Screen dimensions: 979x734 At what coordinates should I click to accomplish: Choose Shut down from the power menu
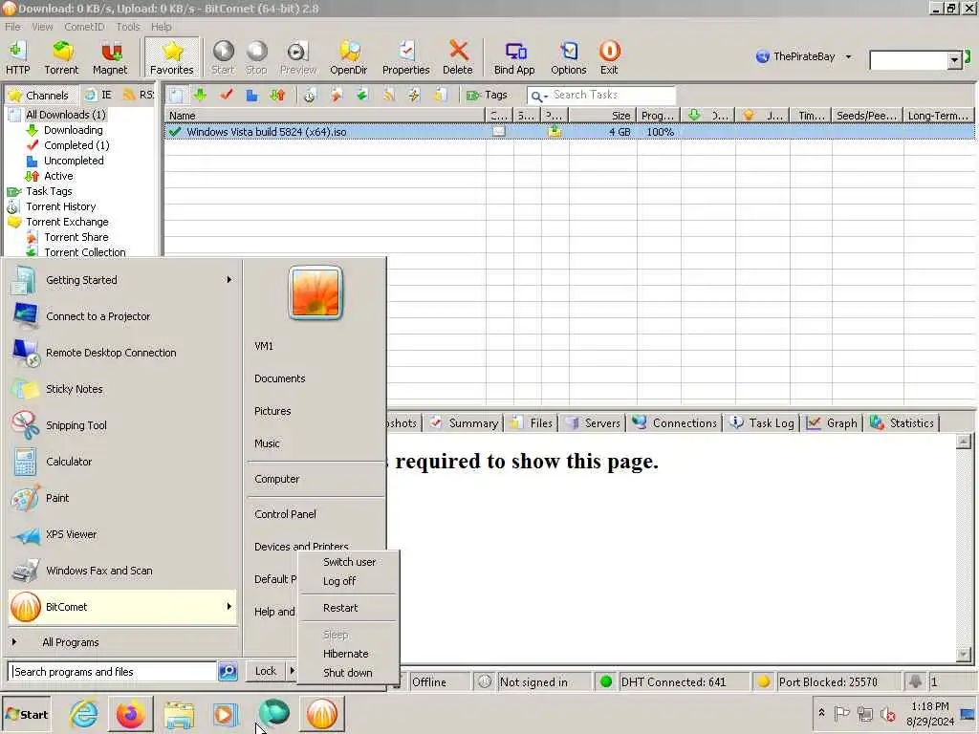tap(347, 673)
